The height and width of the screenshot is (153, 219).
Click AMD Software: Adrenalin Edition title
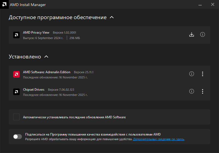click(47, 72)
